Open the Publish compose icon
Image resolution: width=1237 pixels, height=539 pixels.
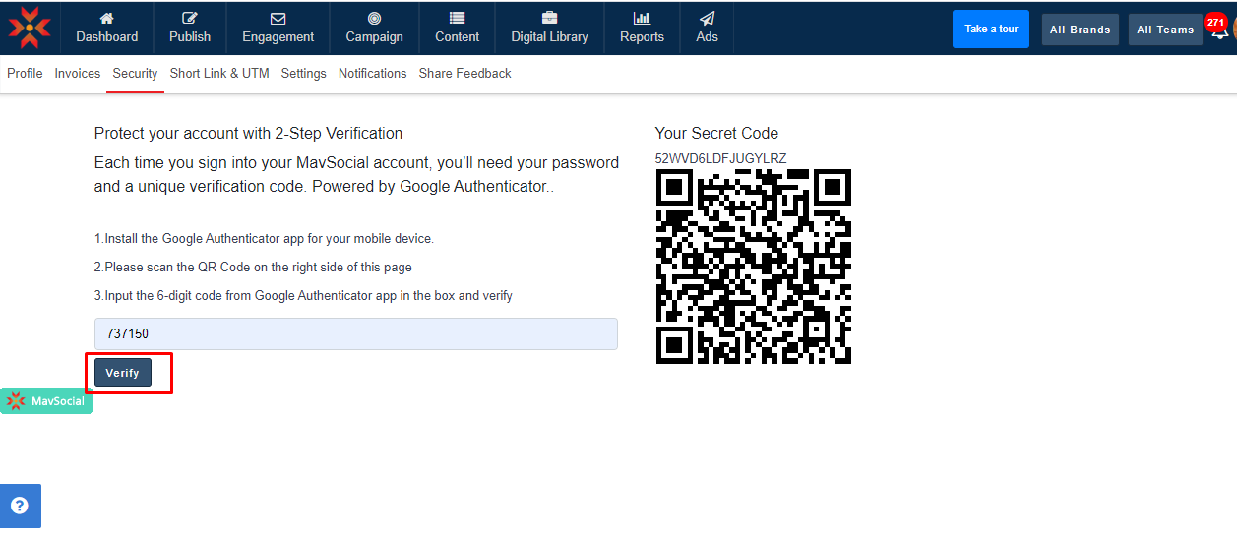point(190,19)
